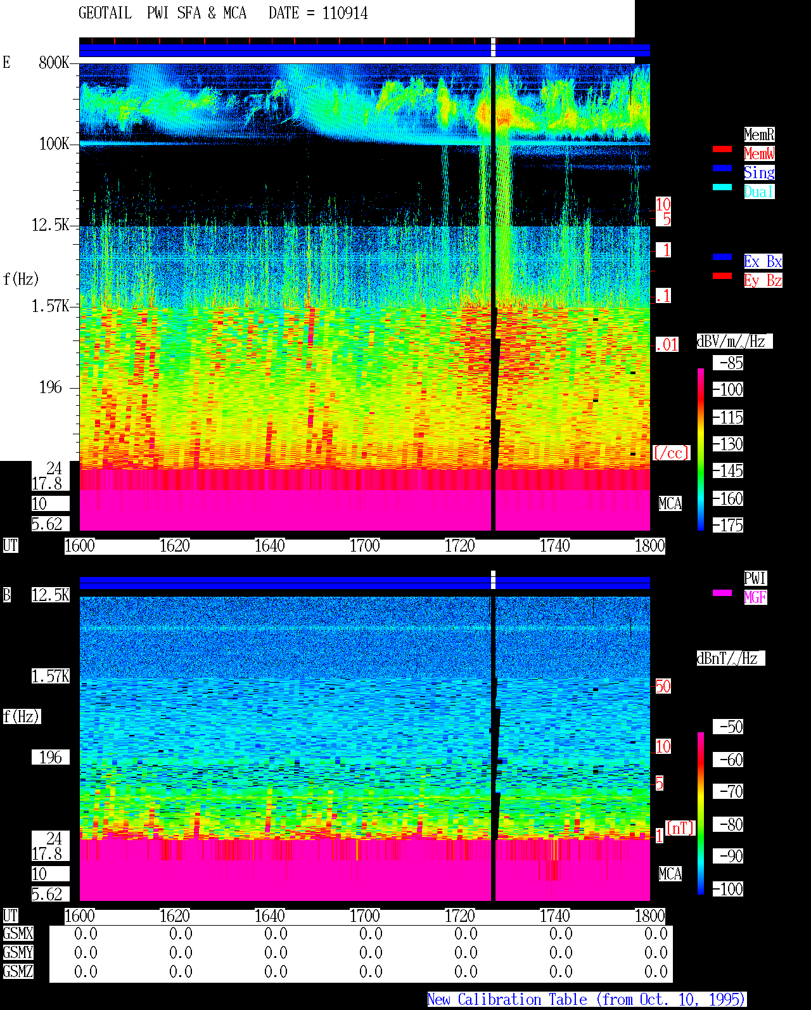Click '1720' on the lower time axis
The height and width of the screenshot is (1010, 811).
tap(460, 916)
